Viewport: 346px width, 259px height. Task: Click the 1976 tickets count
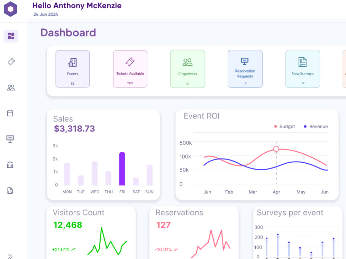click(130, 83)
